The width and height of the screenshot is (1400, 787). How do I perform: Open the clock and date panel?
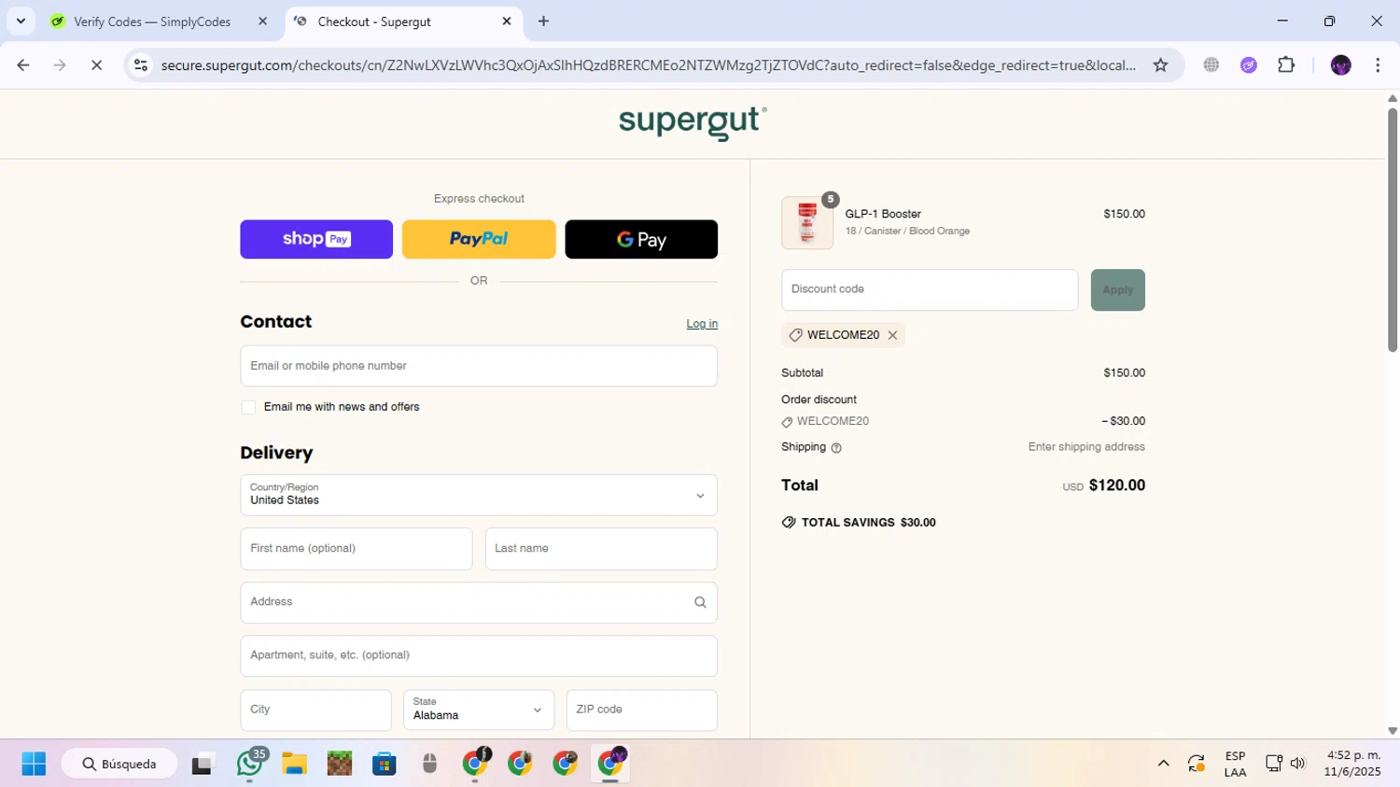[x=1352, y=764]
